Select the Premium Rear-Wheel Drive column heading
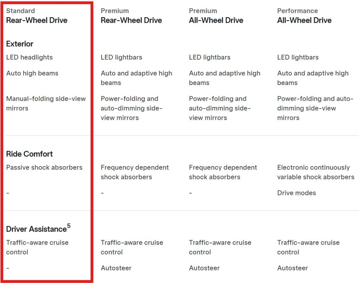Viewport: 359px width, 283px height. pyautogui.click(x=131, y=16)
